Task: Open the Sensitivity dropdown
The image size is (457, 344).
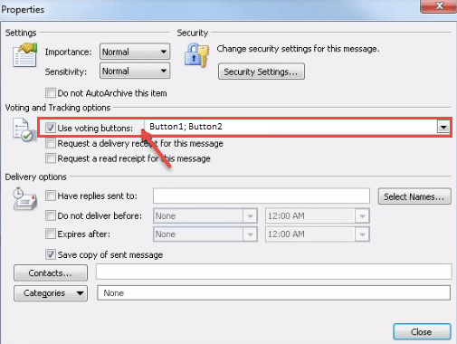Action: coord(135,71)
